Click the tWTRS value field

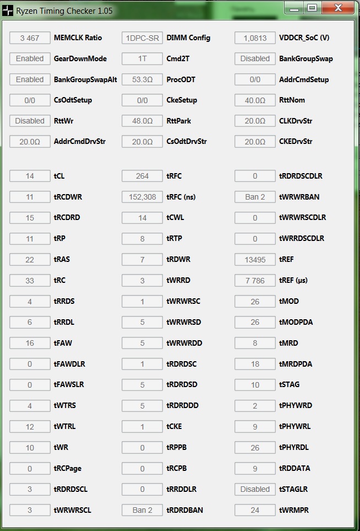[x=30, y=406]
